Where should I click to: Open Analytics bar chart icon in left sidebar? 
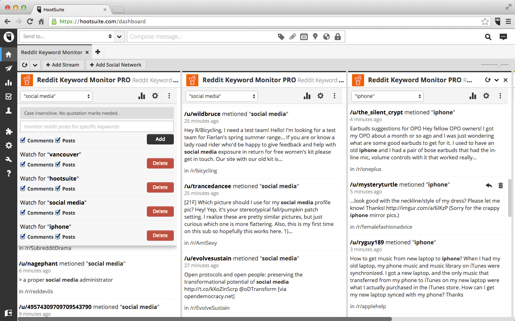8,83
